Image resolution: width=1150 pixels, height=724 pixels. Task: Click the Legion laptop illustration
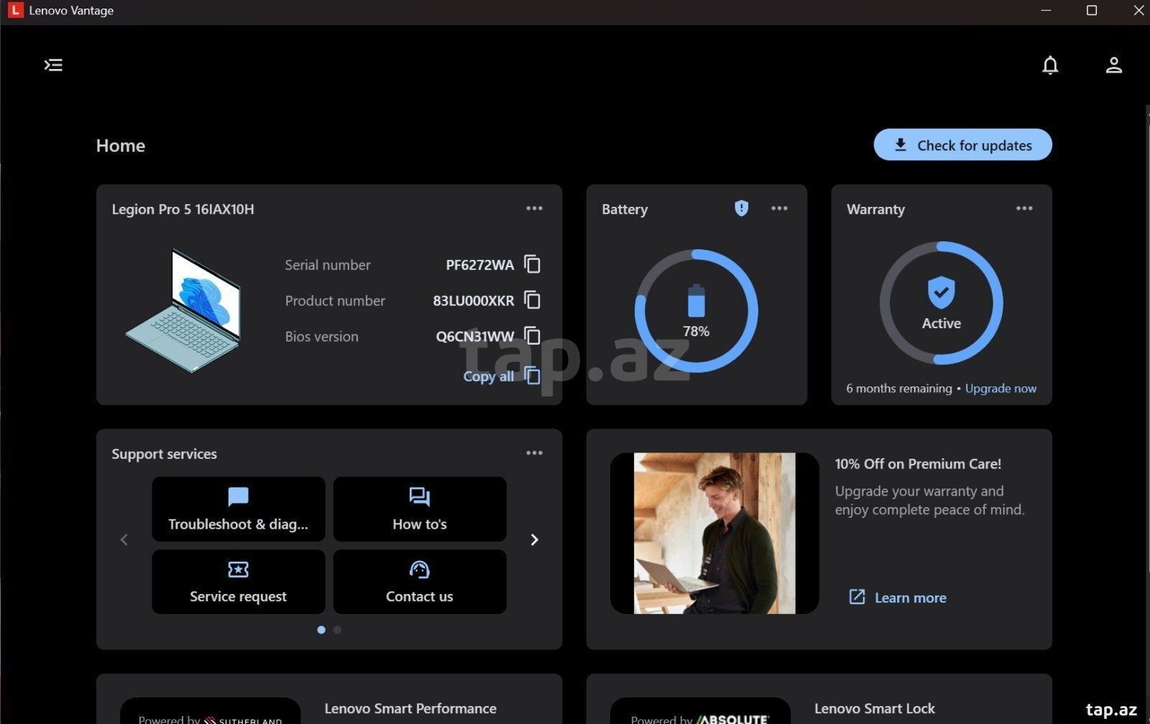pyautogui.click(x=183, y=310)
